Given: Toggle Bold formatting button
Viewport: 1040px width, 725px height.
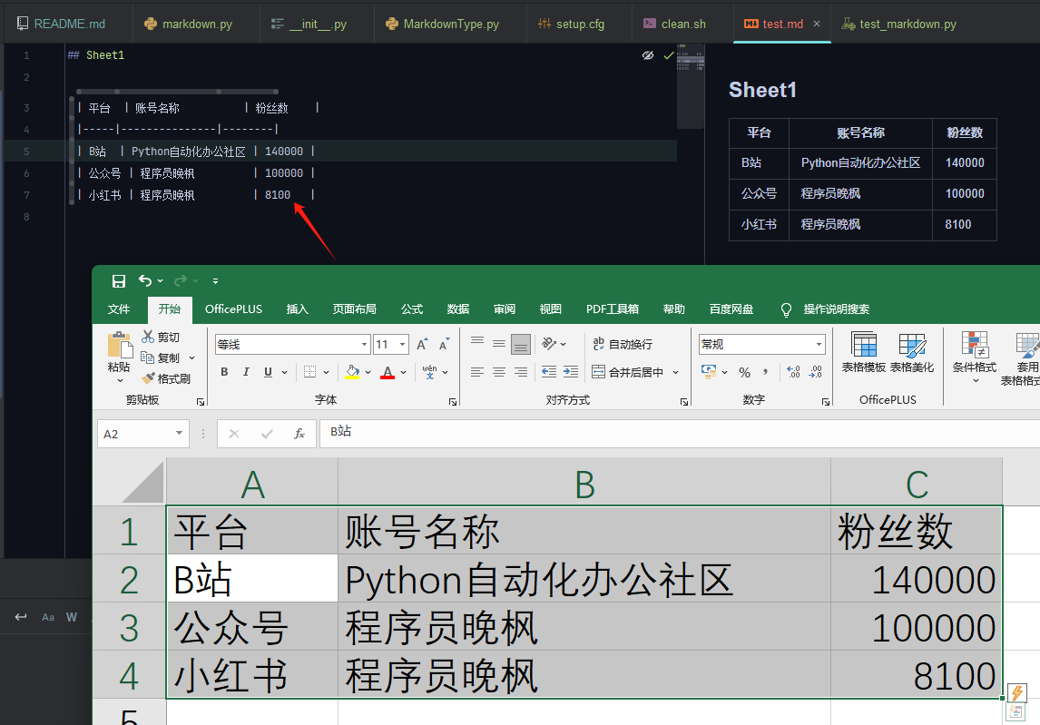Looking at the screenshot, I should (x=224, y=372).
